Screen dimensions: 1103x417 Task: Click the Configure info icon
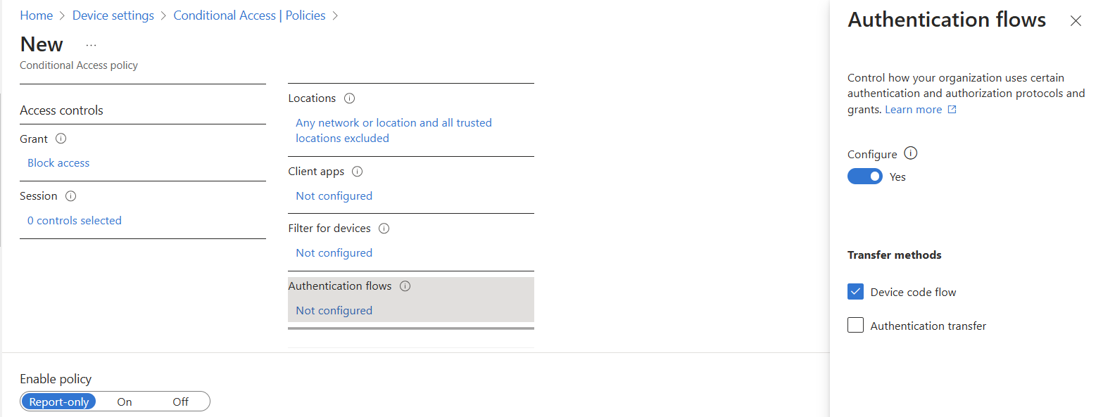(x=911, y=153)
